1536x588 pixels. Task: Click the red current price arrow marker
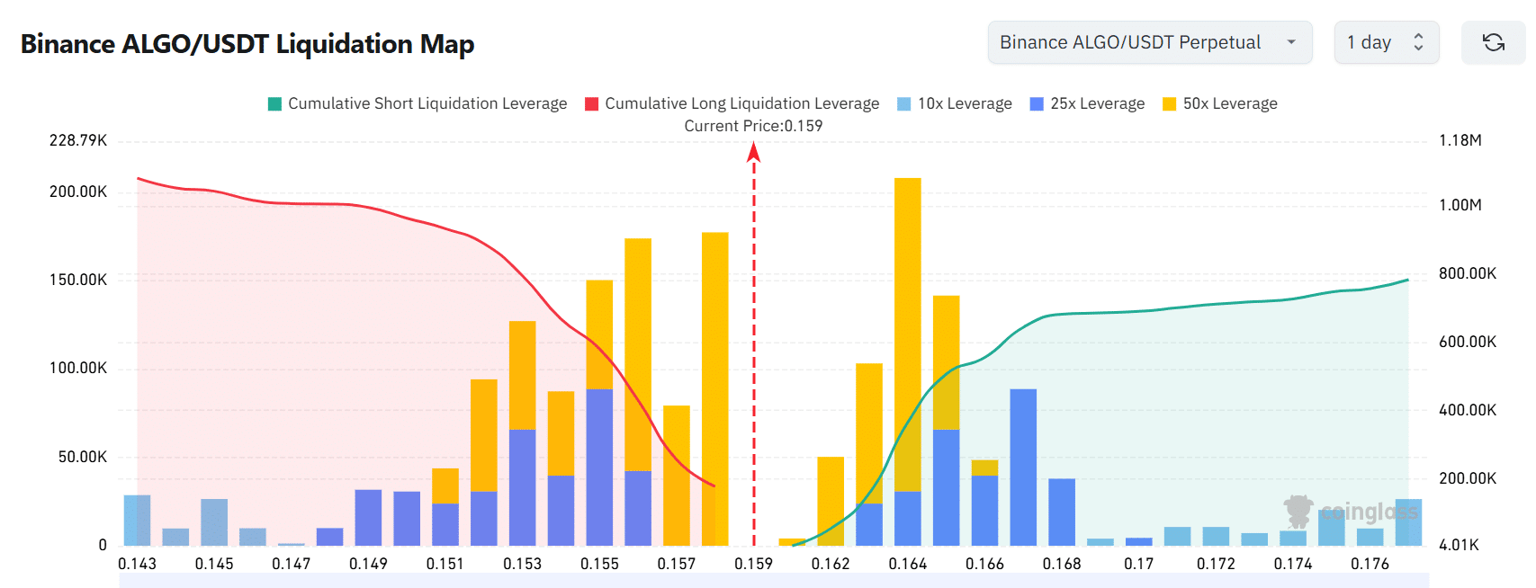tap(754, 154)
